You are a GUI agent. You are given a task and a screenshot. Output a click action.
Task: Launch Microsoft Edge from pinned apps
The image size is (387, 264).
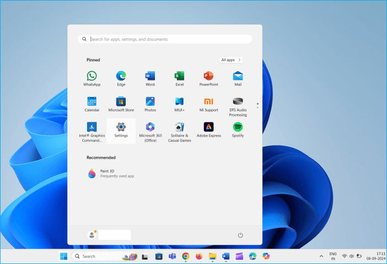121,78
